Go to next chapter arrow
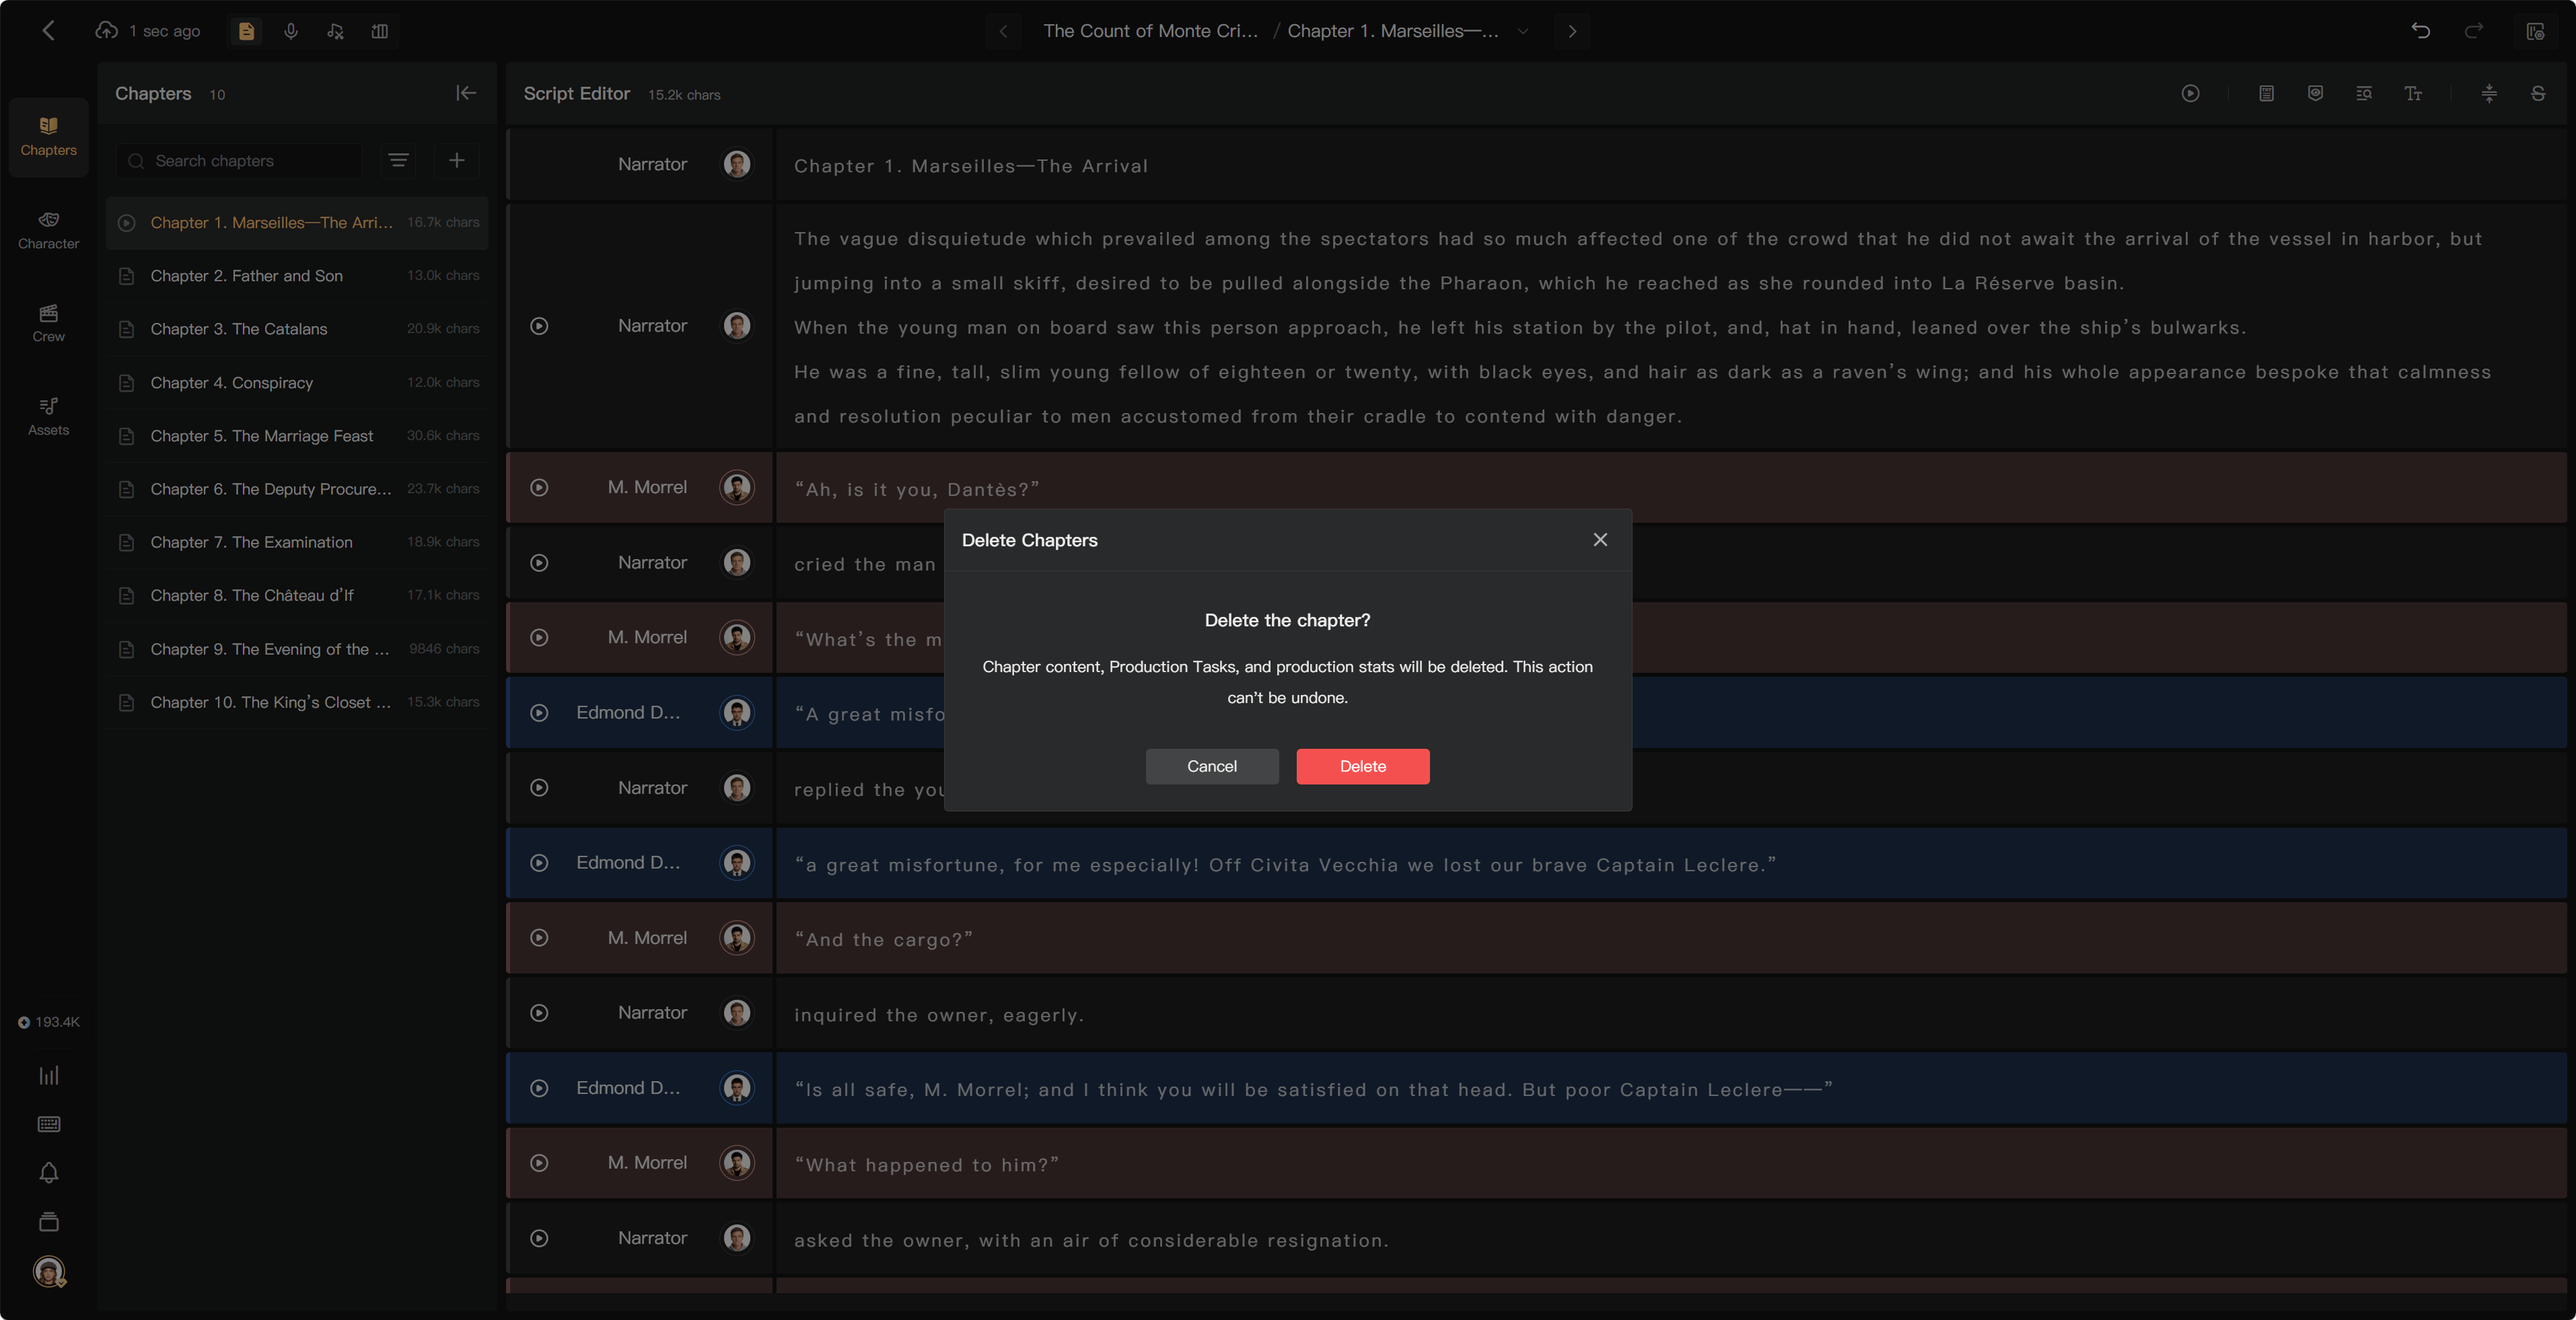Image resolution: width=2576 pixels, height=1320 pixels. pos(1572,31)
